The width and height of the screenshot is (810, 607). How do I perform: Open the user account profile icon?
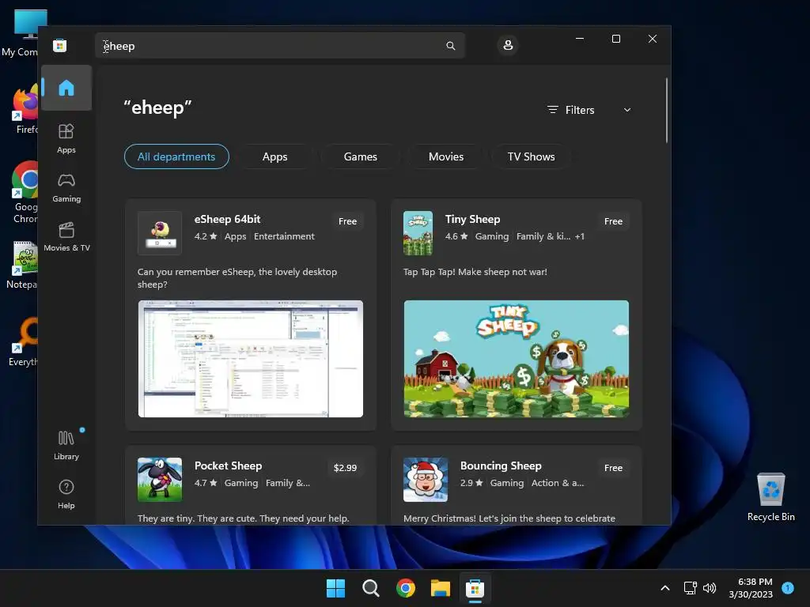tap(508, 45)
